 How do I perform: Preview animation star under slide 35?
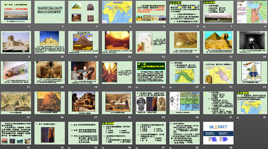click(x=69, y=148)
